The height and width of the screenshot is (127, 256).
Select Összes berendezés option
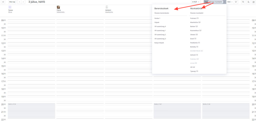162,13
